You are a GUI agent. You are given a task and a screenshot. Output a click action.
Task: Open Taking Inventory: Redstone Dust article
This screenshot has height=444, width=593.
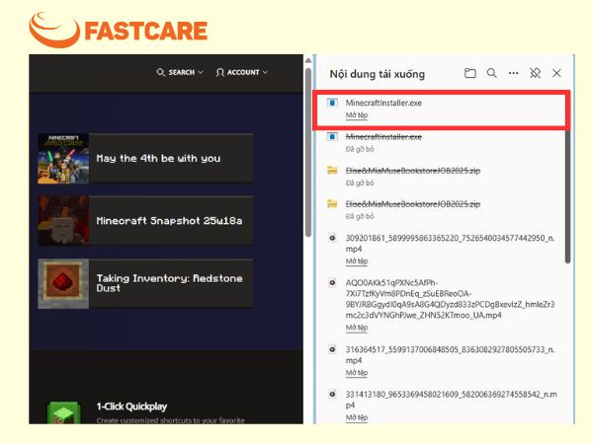[145, 283]
